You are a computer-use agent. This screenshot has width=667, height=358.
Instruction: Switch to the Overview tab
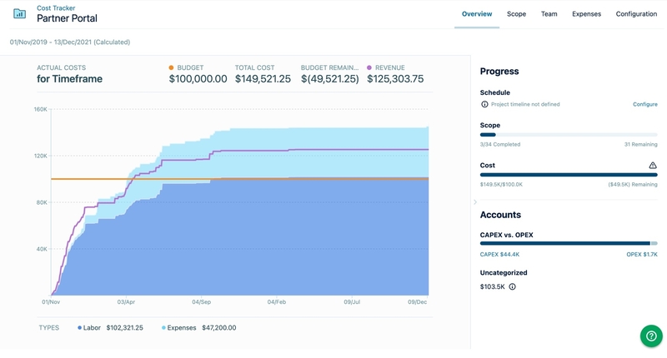pyautogui.click(x=477, y=14)
